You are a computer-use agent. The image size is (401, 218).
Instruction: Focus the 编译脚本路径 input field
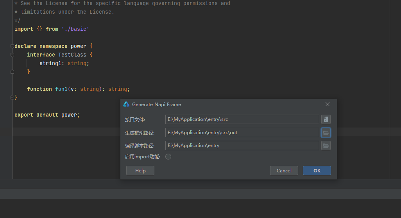[x=242, y=145]
